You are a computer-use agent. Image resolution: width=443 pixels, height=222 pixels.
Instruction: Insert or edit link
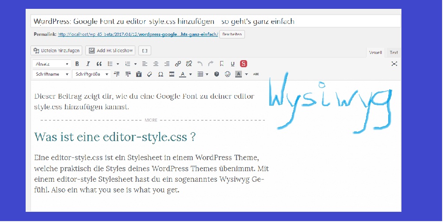click(178, 64)
